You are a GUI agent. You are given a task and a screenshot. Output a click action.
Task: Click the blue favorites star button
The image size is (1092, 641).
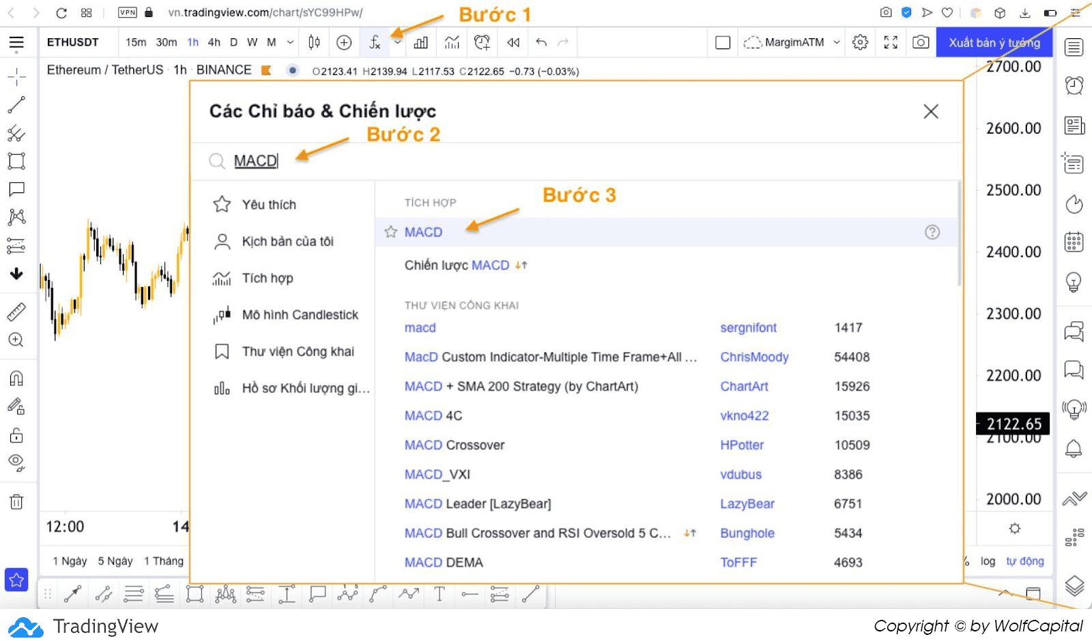[x=16, y=580]
